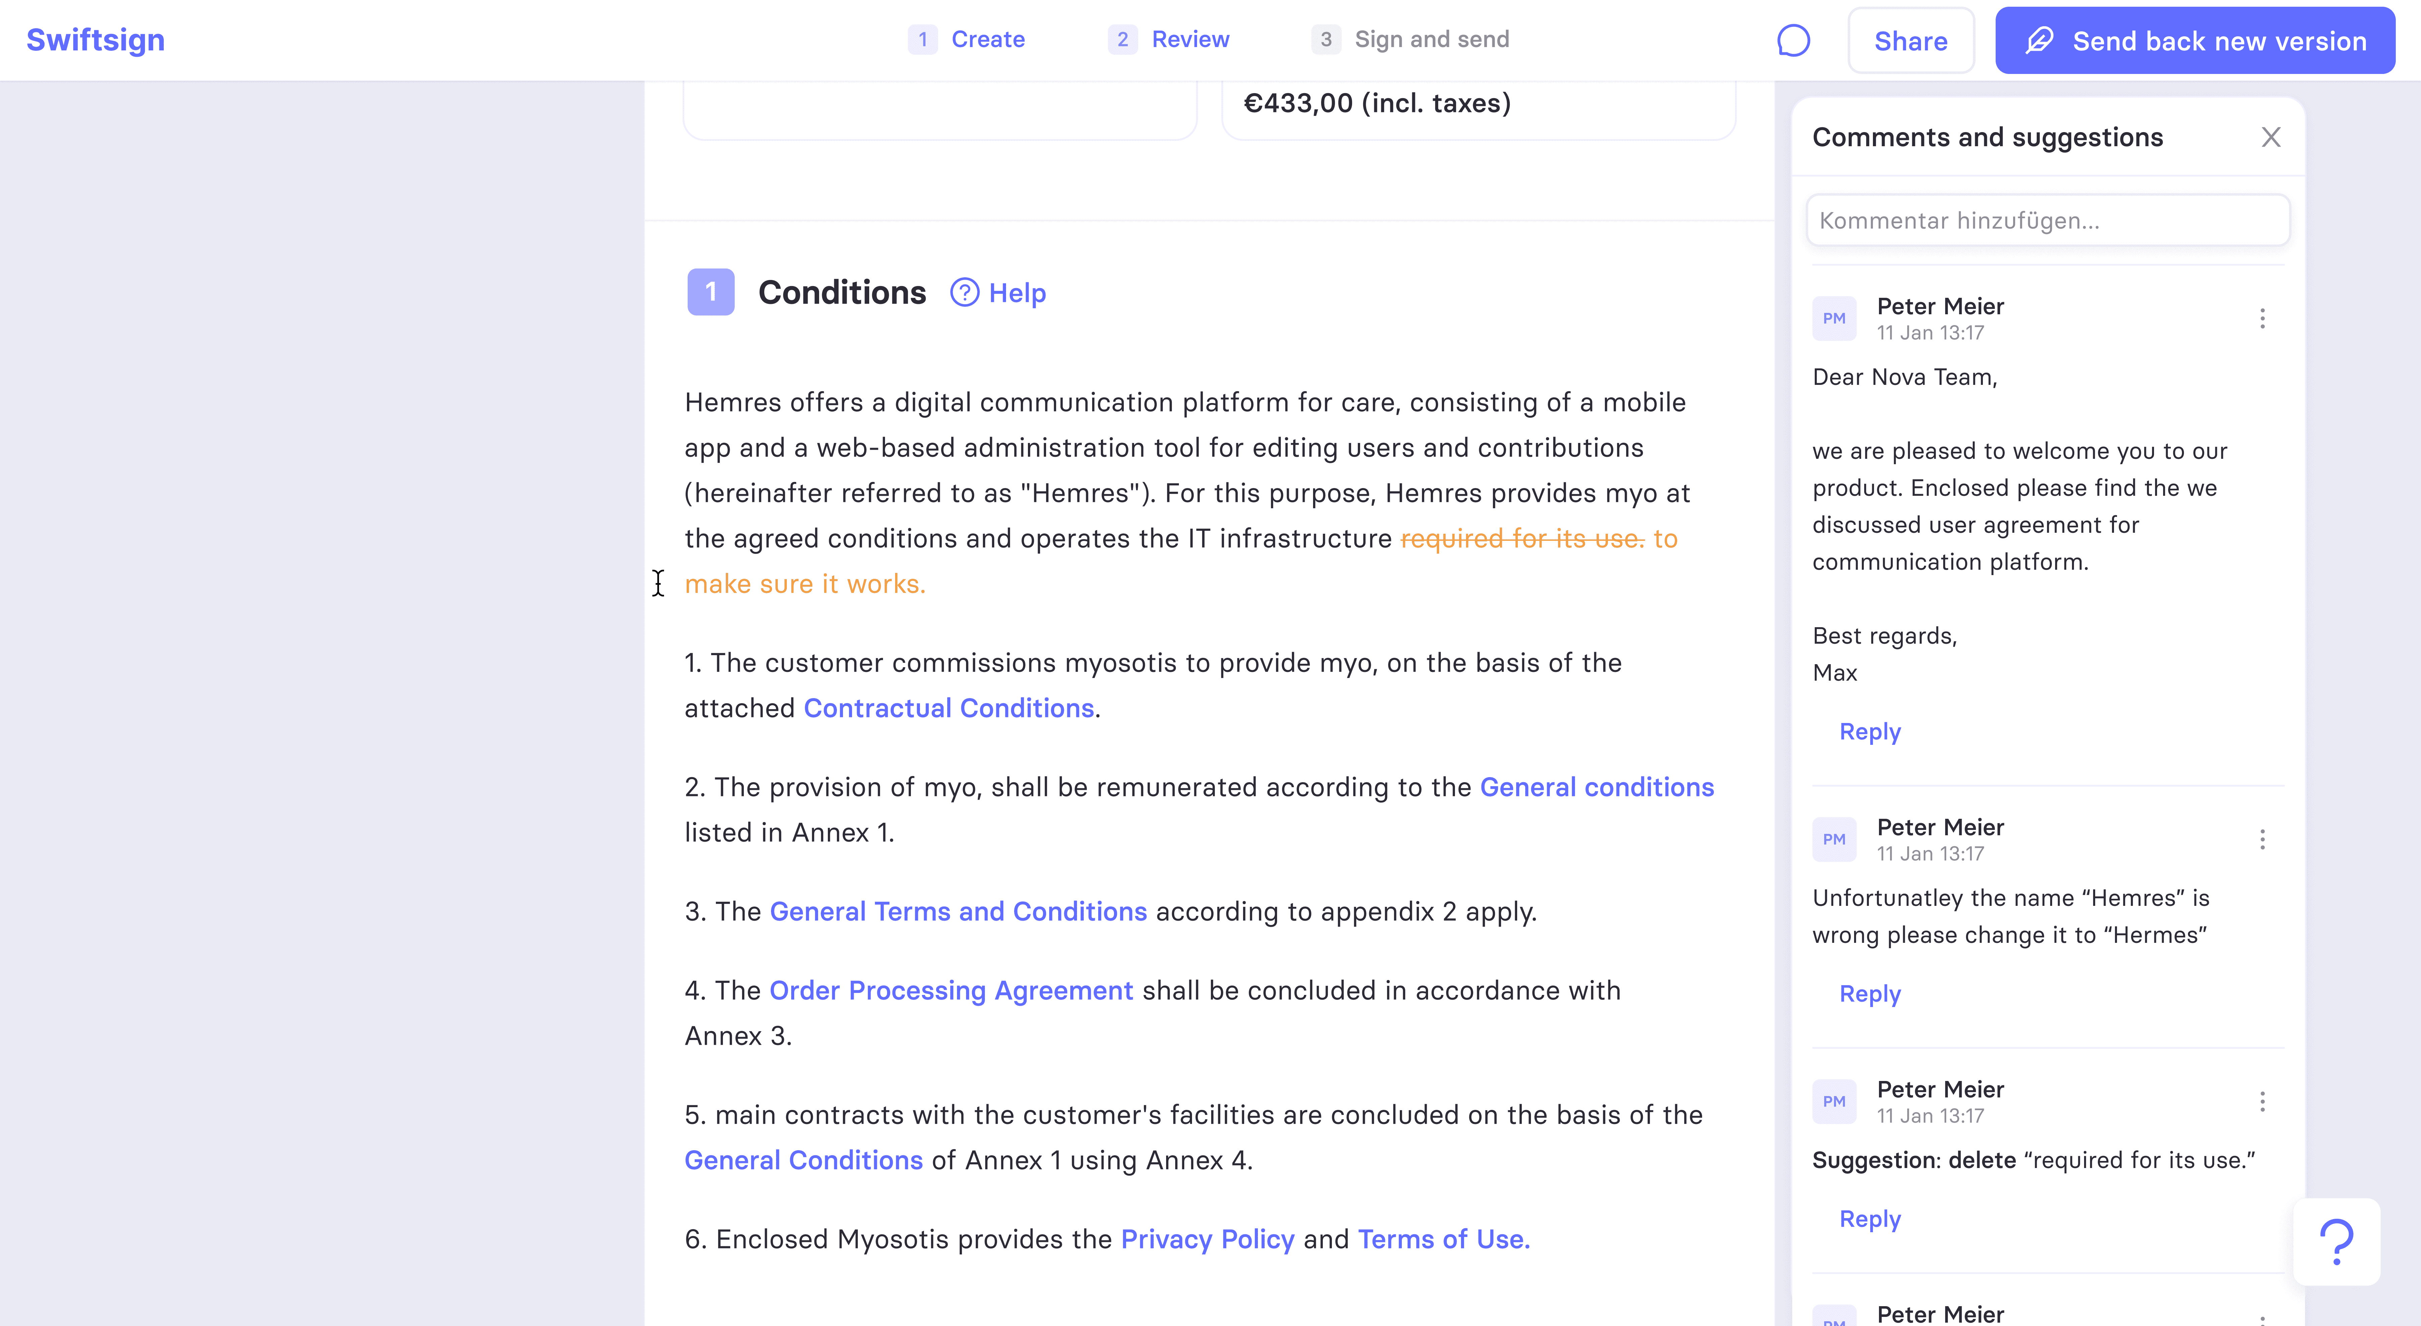Go to the Create step
This screenshot has width=2421, height=1326.
point(967,39)
